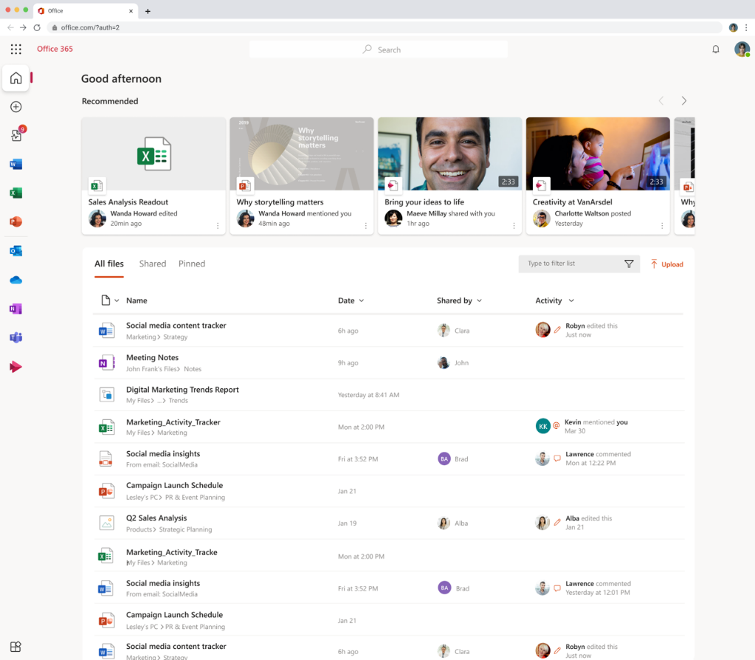Open OneDrive from the left sidebar
The height and width of the screenshot is (660, 755).
point(15,279)
